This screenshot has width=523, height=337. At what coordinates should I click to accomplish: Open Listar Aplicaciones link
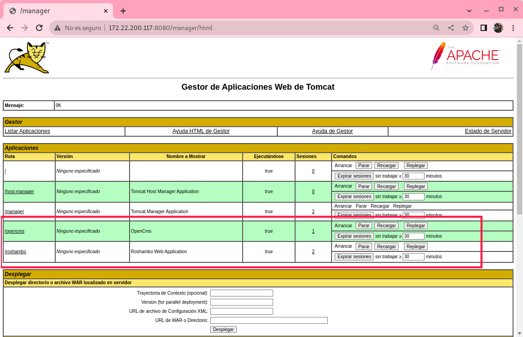pos(27,131)
